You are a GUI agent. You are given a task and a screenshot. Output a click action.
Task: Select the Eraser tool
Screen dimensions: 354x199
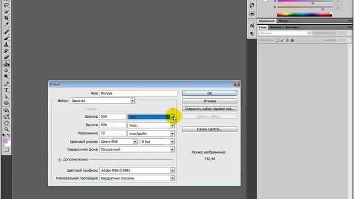[6, 57]
